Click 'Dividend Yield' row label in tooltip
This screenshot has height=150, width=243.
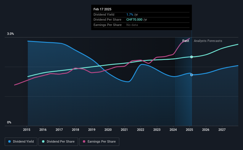point(104,14)
